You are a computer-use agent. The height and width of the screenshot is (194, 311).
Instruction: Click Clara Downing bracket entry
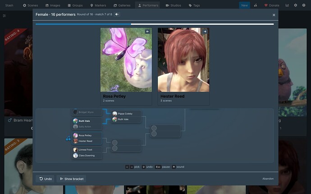coord(87,156)
